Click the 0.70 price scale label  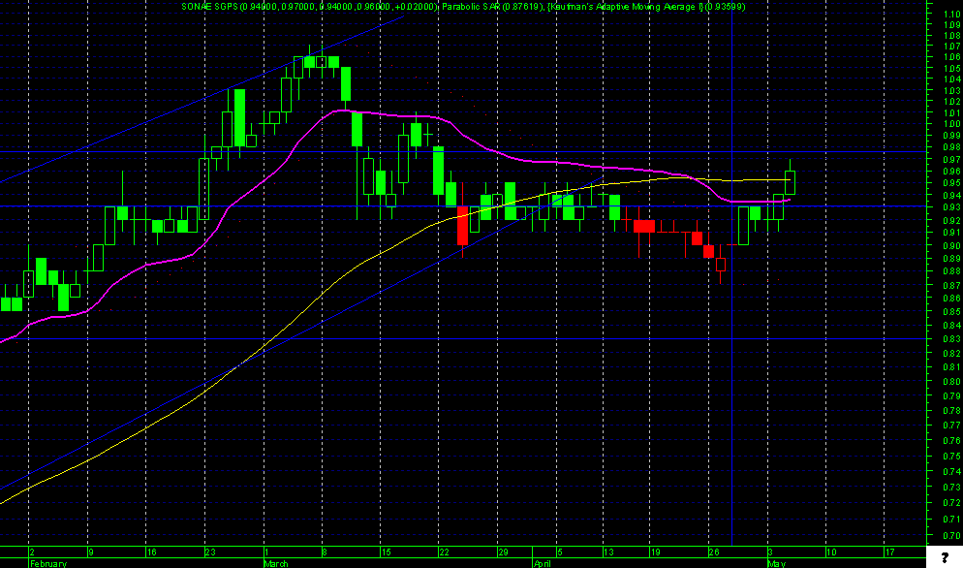point(952,535)
